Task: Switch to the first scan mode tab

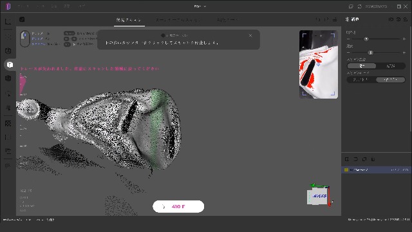Action: tap(129, 20)
